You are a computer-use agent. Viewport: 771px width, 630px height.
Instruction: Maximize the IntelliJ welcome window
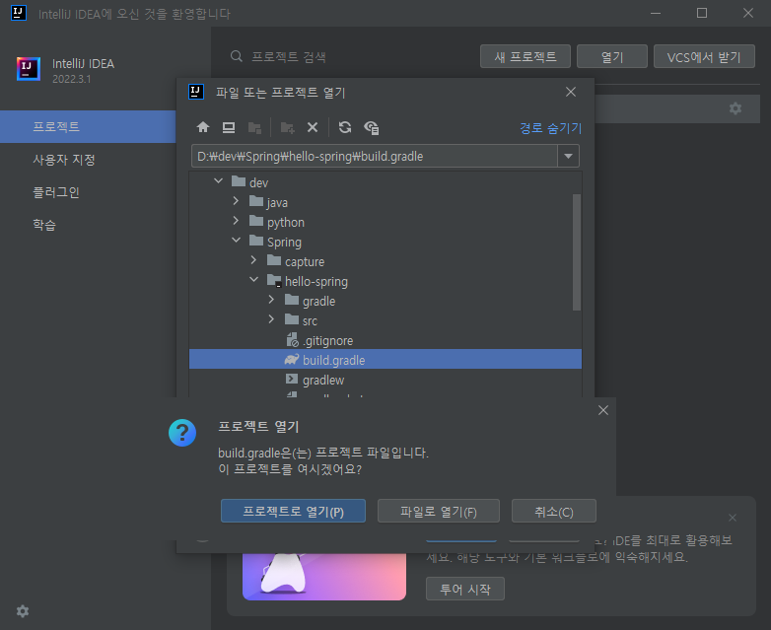(702, 13)
